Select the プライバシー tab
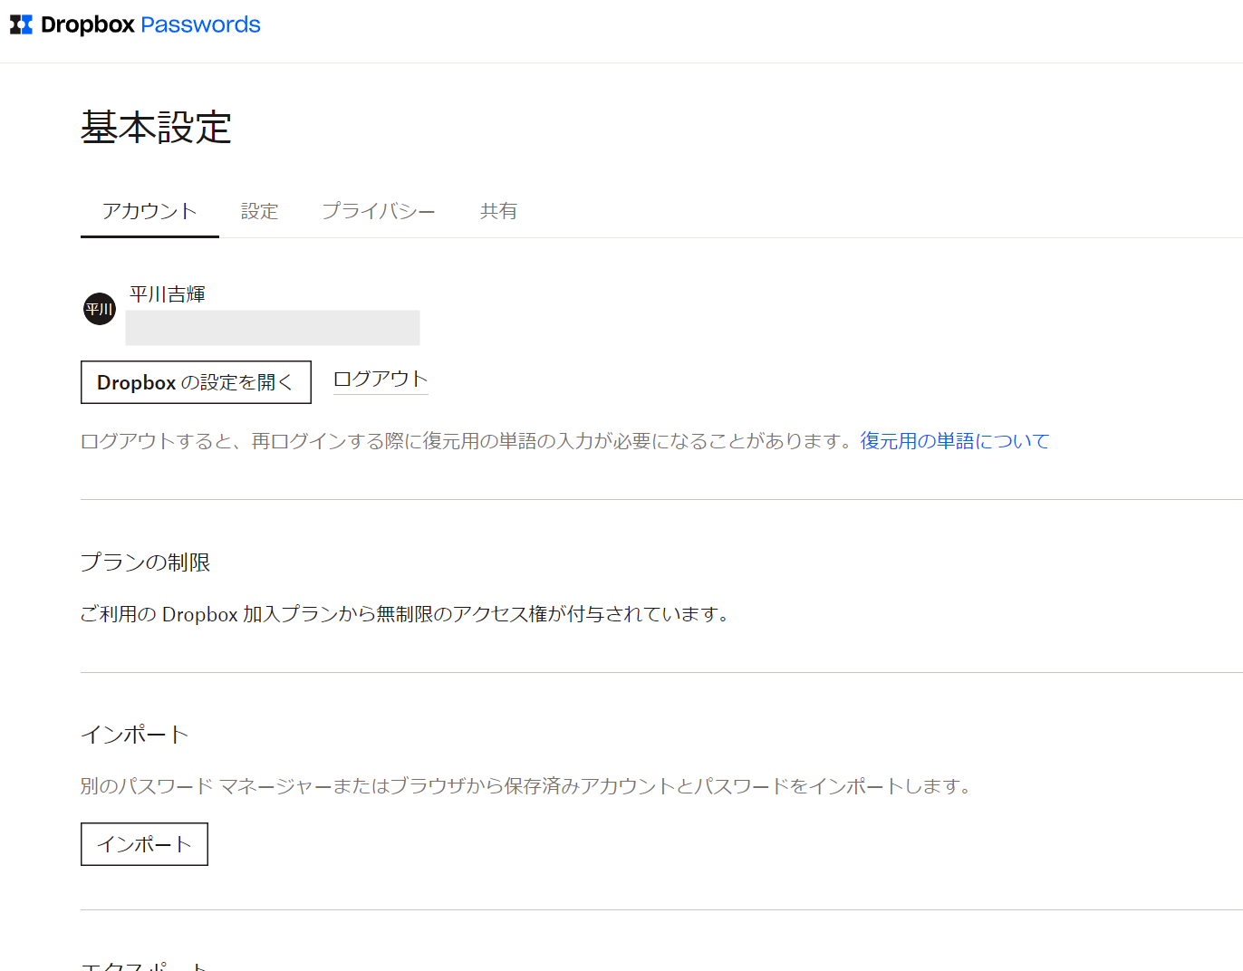Image resolution: width=1243 pixels, height=971 pixels. 379,211
